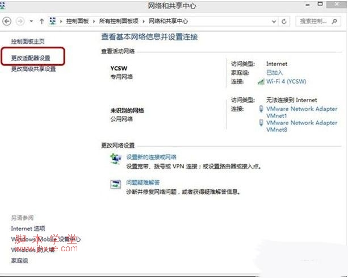
Task: Expand chevron before 控制面板 breadcrumb
Action: [61, 22]
